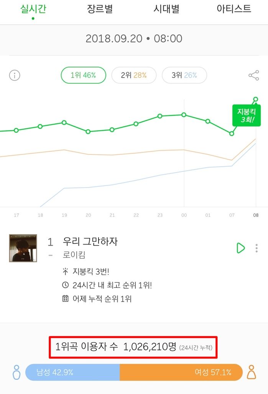Tap the share icon
The width and height of the screenshot is (268, 394).
point(254,75)
